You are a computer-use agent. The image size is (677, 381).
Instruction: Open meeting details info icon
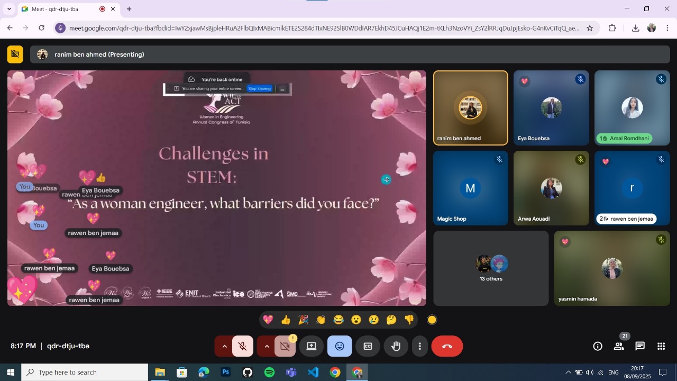(598, 347)
